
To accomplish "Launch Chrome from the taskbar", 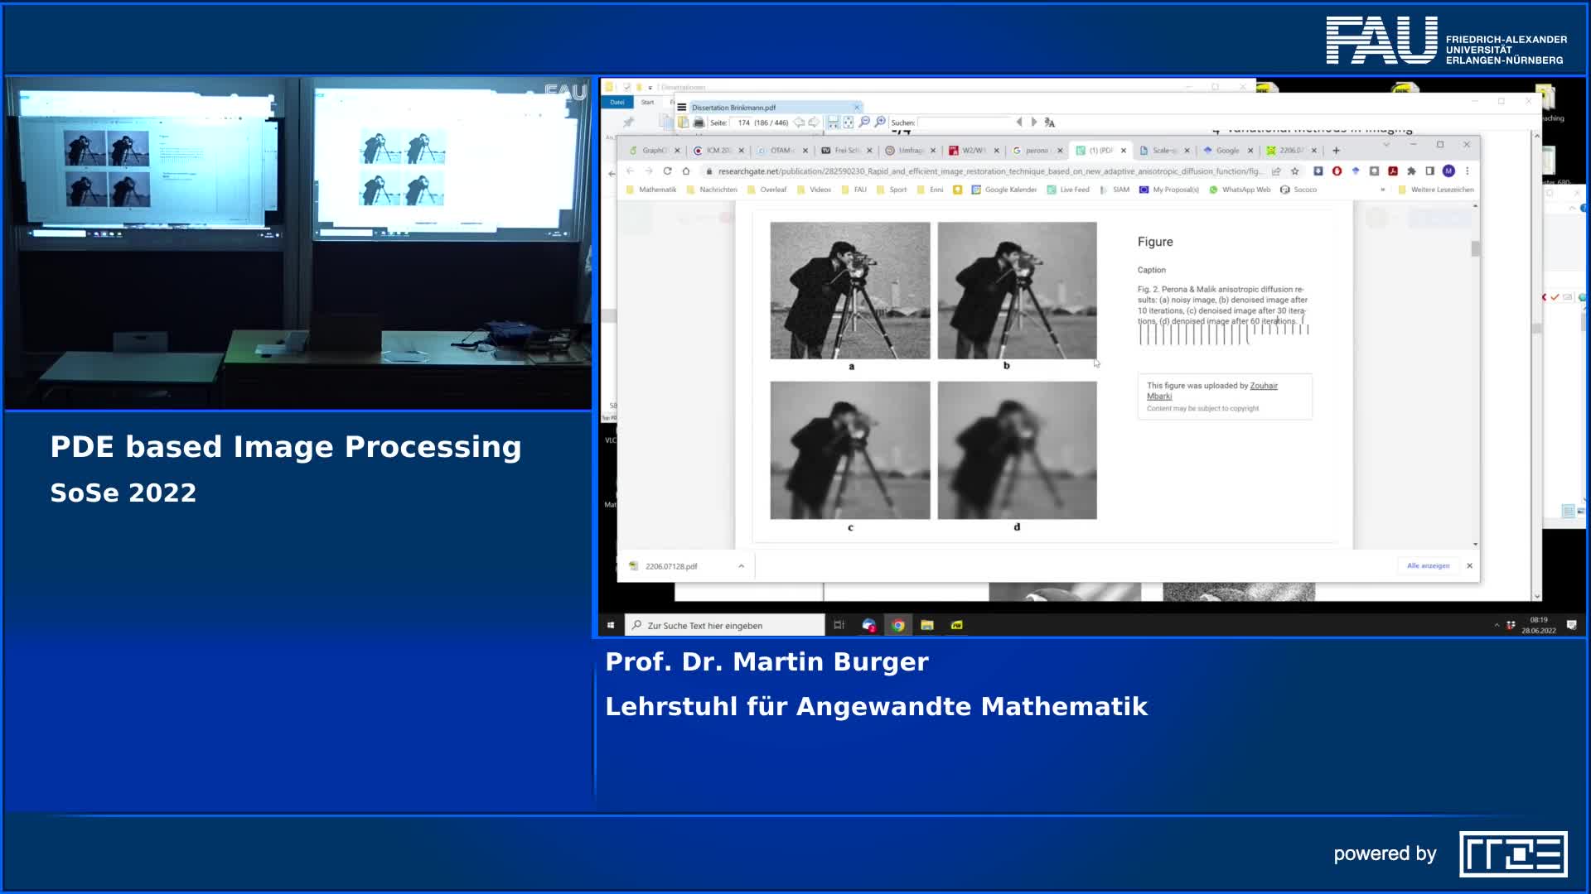I will [x=899, y=625].
